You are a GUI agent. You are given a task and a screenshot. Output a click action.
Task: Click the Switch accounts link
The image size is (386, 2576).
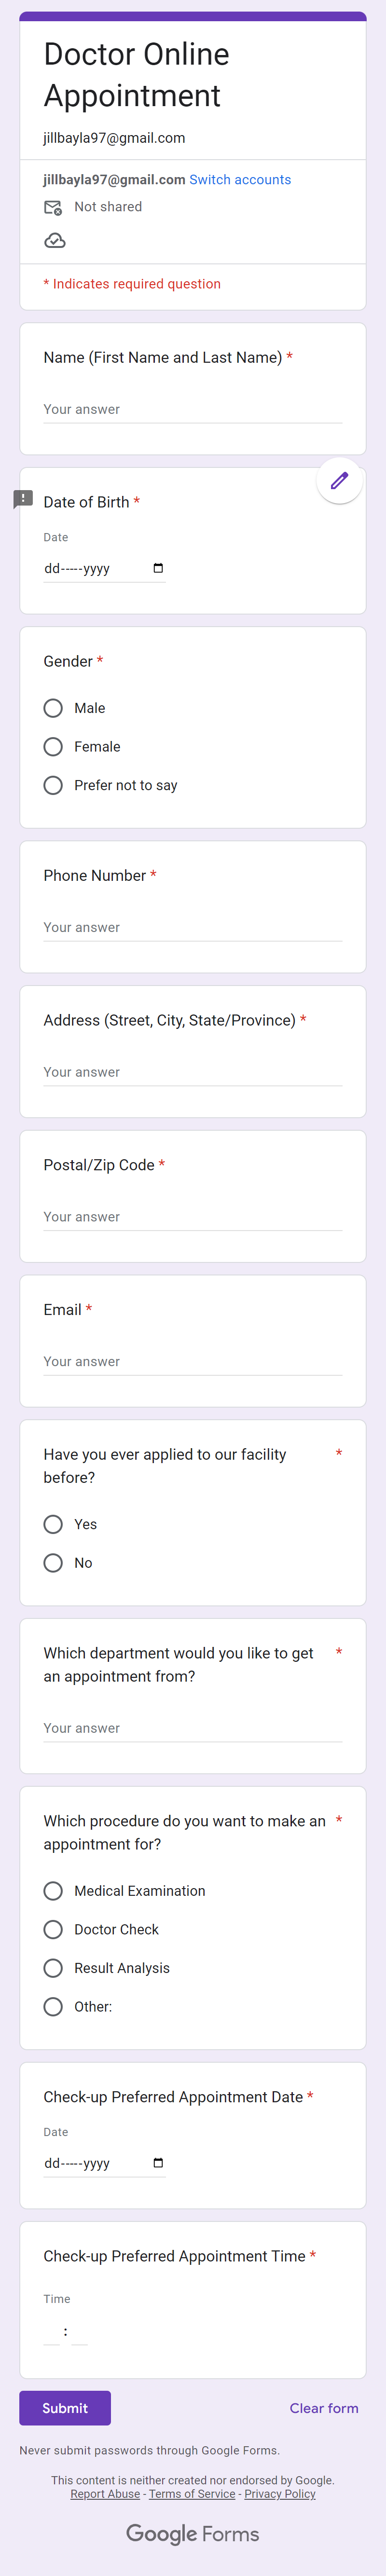[240, 180]
